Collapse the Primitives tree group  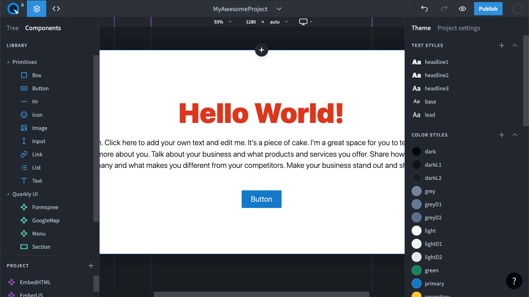click(8, 62)
